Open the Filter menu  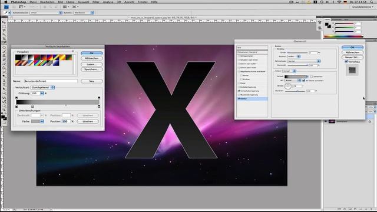[96, 2]
